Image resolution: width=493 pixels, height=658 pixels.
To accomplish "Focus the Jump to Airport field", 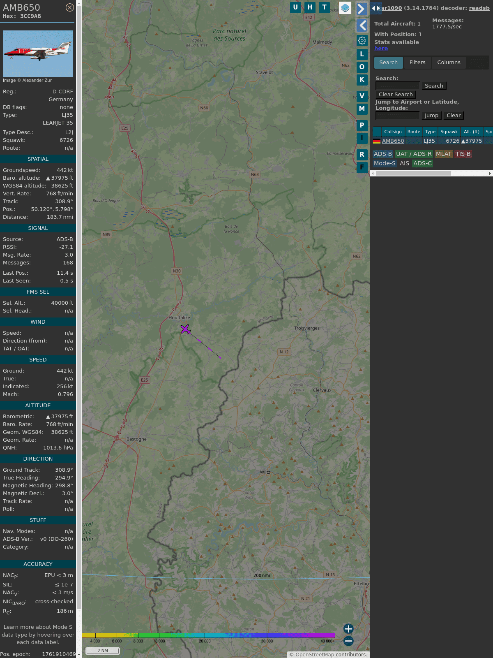I will (x=397, y=115).
